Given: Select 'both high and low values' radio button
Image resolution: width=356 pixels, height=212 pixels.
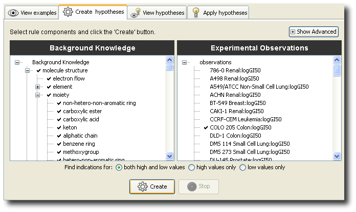Looking at the screenshot, I should (x=119, y=167).
